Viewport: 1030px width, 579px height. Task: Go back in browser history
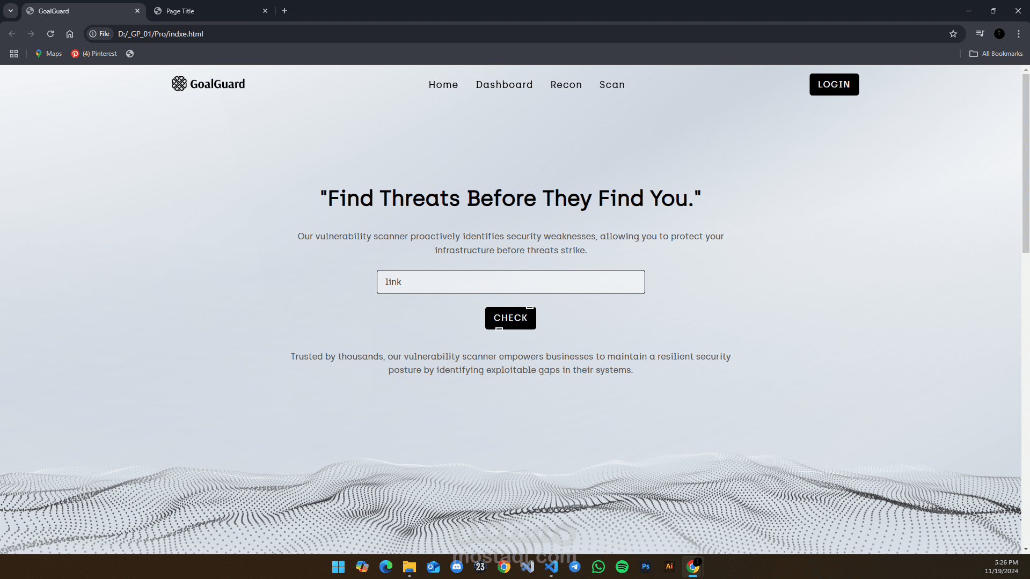[x=12, y=34]
